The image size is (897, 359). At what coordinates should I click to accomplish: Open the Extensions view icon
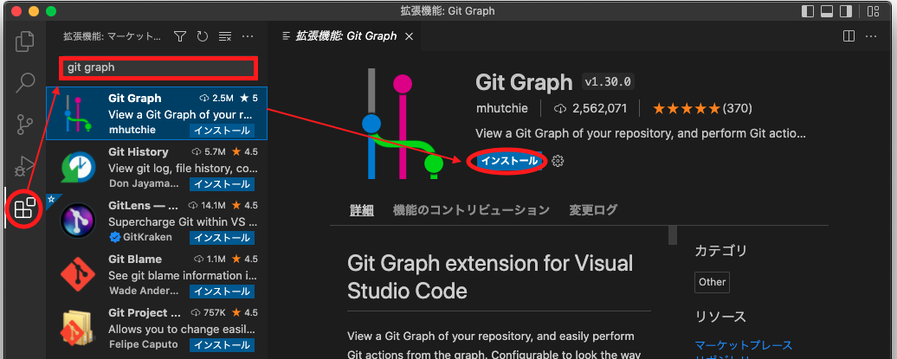coord(24,208)
